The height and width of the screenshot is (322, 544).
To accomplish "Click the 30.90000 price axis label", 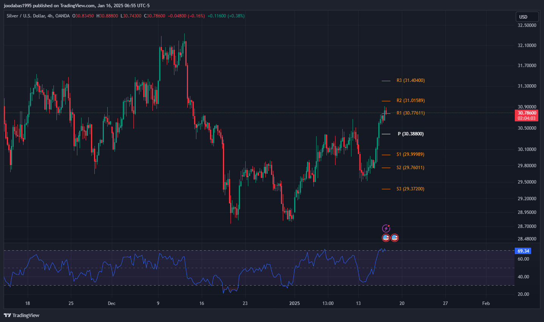I will (x=527, y=107).
